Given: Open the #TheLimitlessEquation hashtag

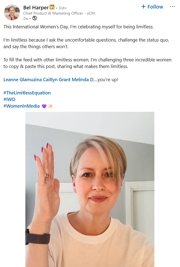Looking at the screenshot, I should point(27,93).
